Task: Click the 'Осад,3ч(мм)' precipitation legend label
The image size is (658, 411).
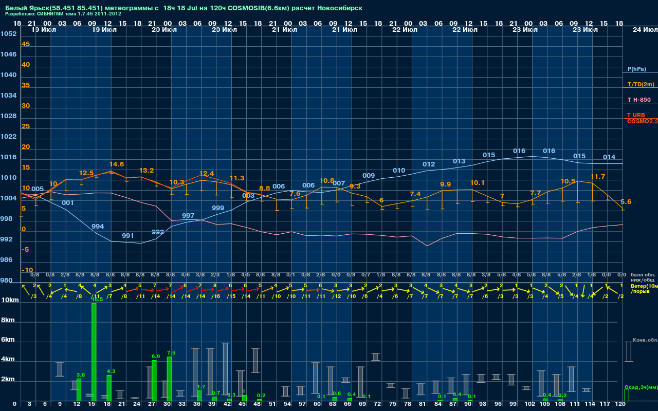Action: [x=641, y=387]
